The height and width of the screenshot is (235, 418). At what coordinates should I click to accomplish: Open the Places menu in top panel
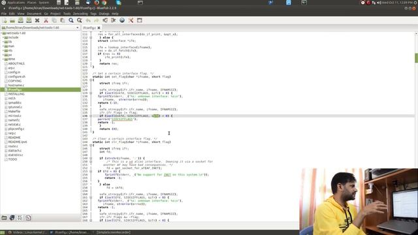32,3
